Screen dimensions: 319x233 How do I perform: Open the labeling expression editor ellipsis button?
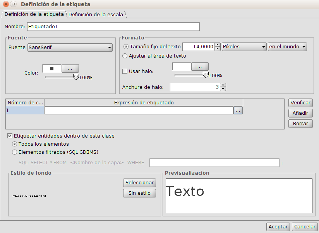click(x=238, y=111)
